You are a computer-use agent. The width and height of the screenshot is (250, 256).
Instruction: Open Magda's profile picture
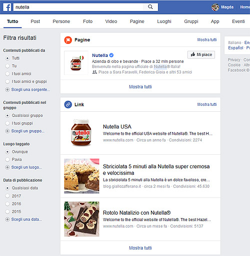point(215,7)
